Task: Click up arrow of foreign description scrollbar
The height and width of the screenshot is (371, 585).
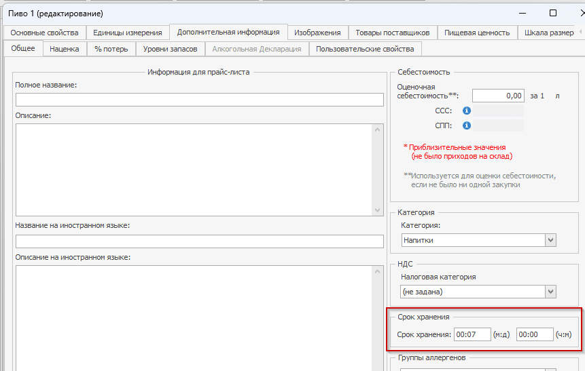Action: (x=377, y=271)
